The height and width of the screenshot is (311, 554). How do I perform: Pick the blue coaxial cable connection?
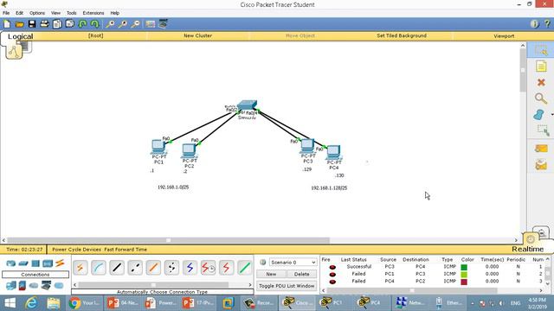[x=190, y=268]
